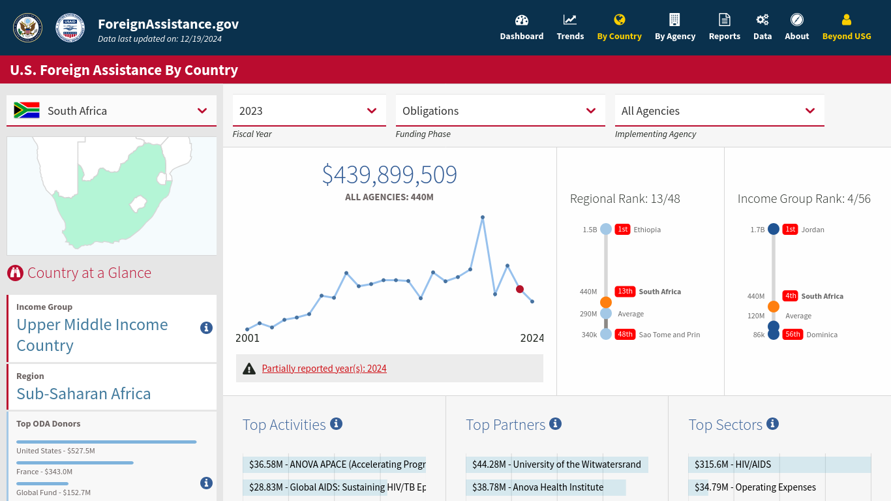Select the By Agency menu item
The width and height of the screenshot is (891, 501).
[675, 27]
